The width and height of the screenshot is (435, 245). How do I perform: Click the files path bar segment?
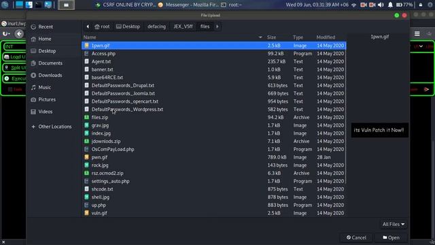205,27
